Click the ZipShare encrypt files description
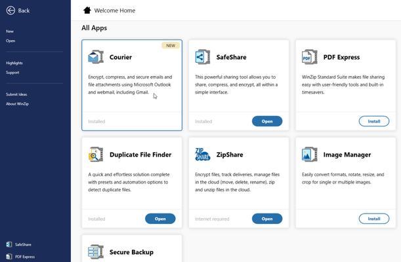This screenshot has width=401, height=262. [238, 182]
